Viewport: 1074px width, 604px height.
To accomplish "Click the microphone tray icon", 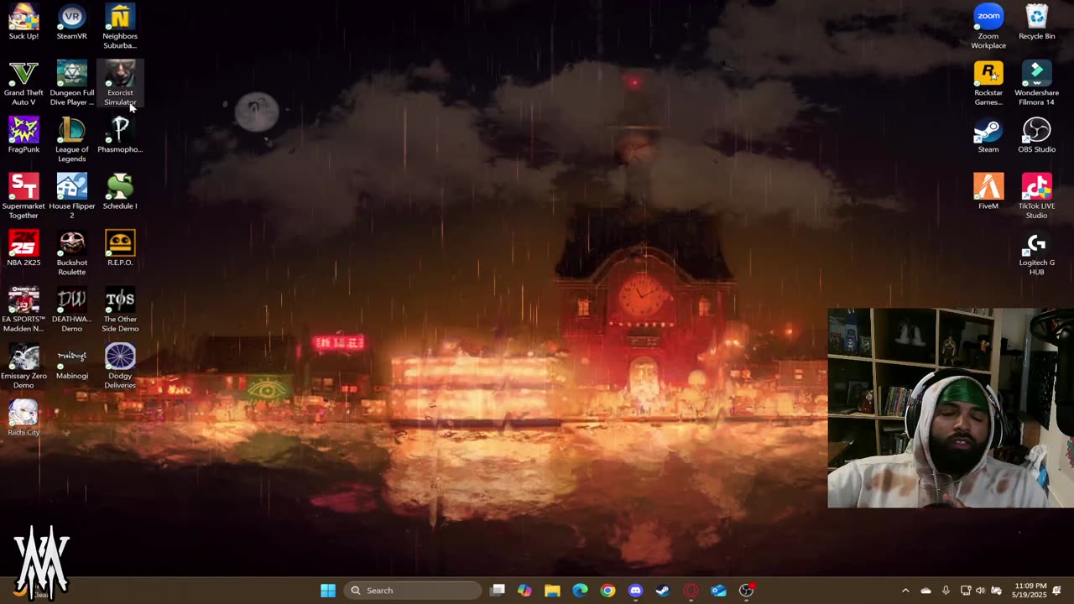I will coord(946,591).
